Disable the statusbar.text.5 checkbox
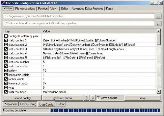Image resolution: width=164 pixels, height=116 pixels. coord(6,57)
